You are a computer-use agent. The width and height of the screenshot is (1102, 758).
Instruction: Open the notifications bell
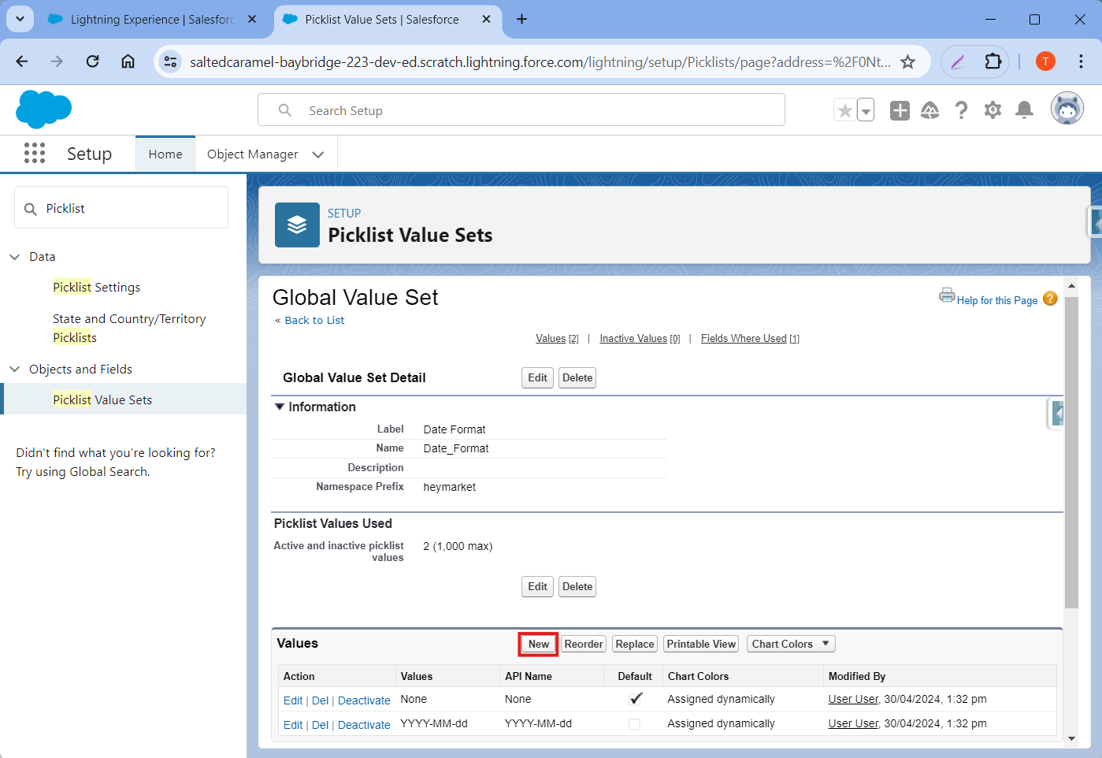[x=1024, y=110]
